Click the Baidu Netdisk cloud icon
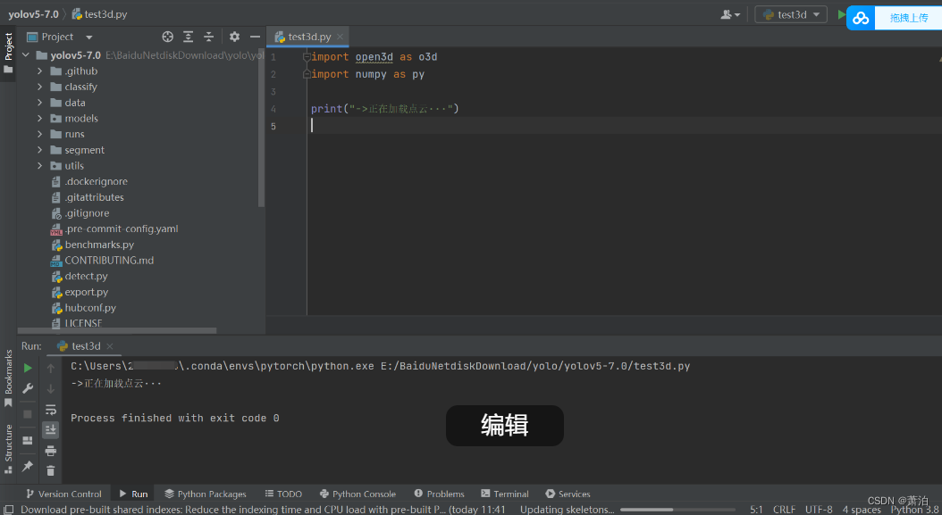 [860, 18]
